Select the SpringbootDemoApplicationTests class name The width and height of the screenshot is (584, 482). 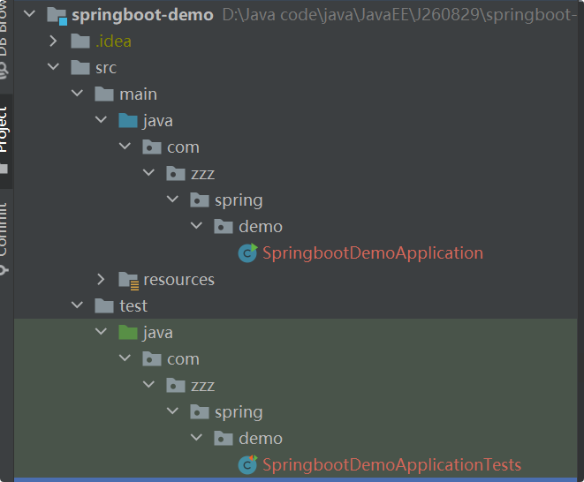(x=391, y=465)
